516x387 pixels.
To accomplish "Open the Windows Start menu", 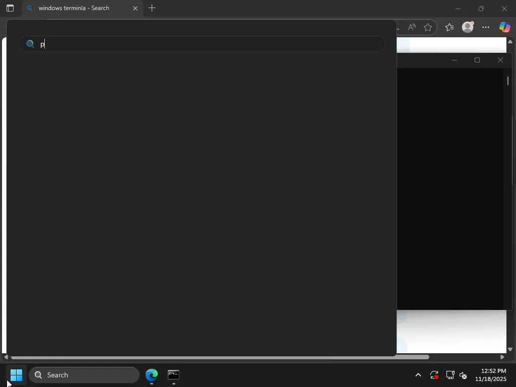I will 16,374.
